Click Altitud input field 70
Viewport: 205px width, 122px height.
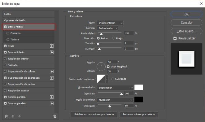(112, 71)
